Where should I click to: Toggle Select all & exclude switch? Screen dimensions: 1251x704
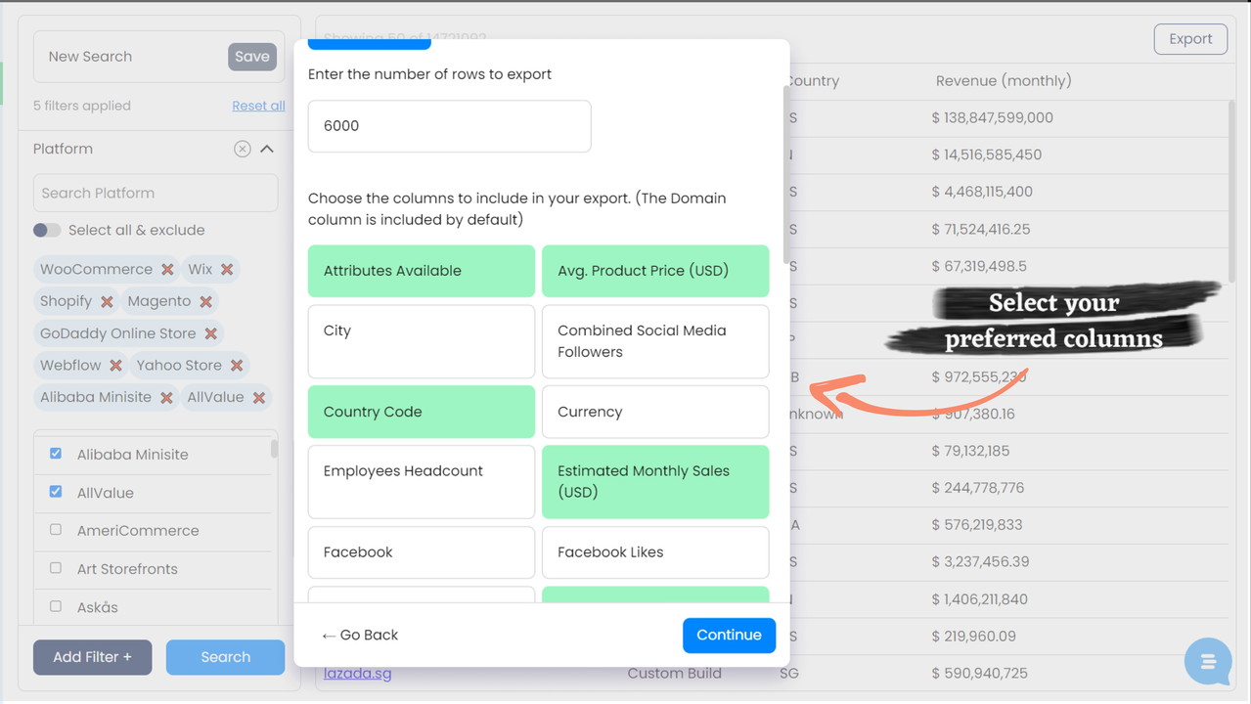(x=47, y=231)
